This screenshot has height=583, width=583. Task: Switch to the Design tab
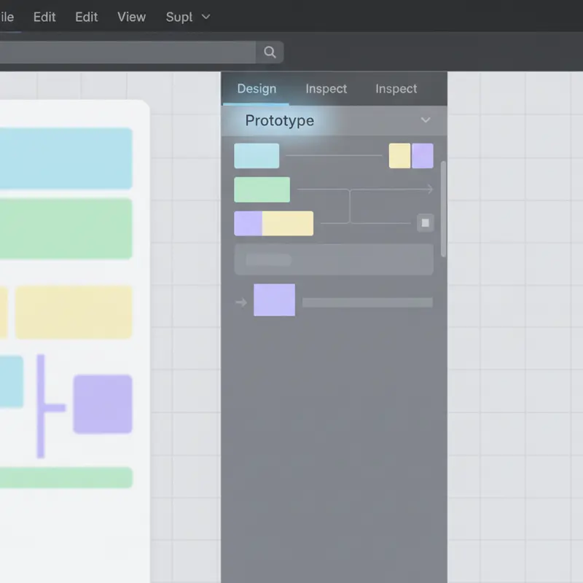click(x=257, y=89)
